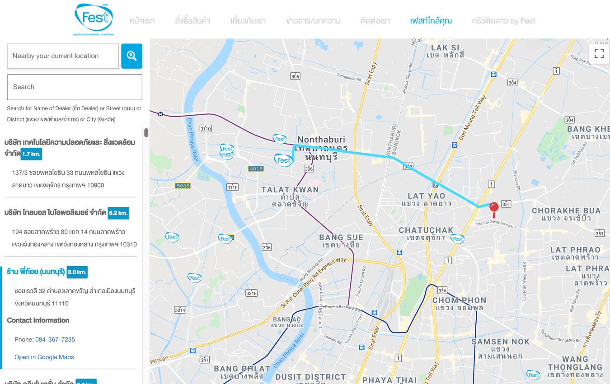The height and width of the screenshot is (384, 610).
Task: Select the Fest marker near Wang Thonglang
Action: [x=533, y=375]
